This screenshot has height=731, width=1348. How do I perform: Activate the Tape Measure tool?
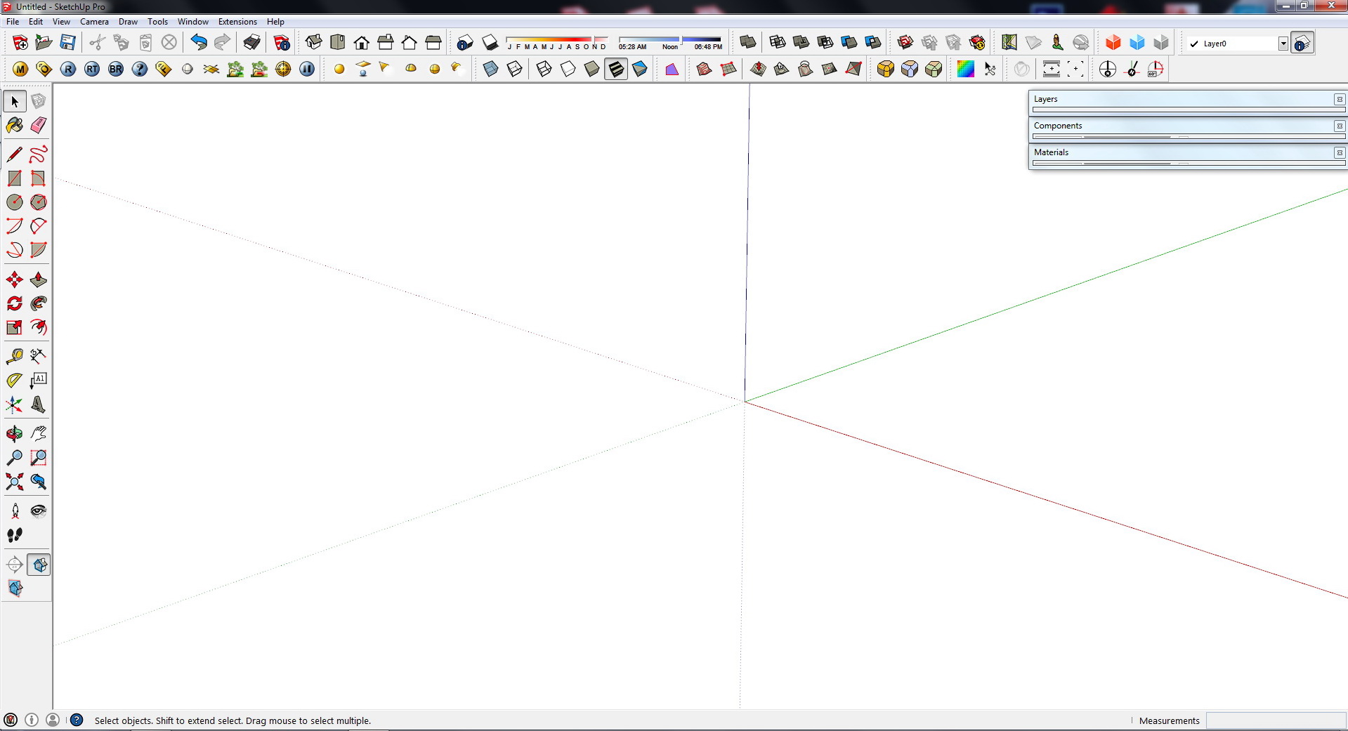[x=14, y=357]
